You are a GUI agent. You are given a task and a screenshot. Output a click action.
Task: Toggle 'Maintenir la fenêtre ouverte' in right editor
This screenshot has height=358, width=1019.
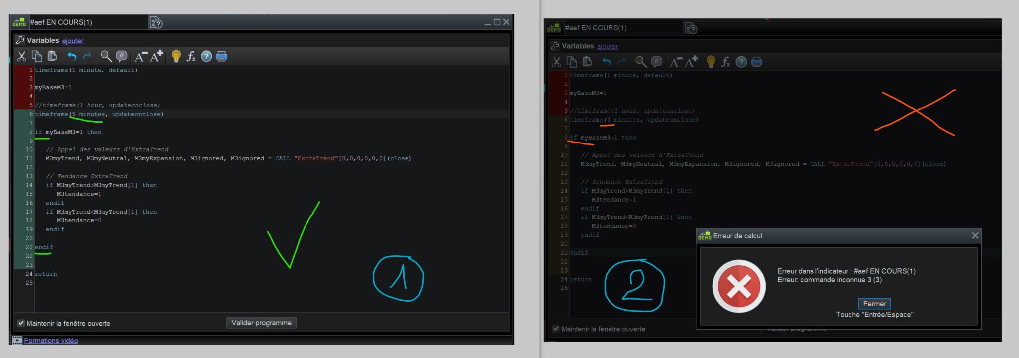pos(556,329)
